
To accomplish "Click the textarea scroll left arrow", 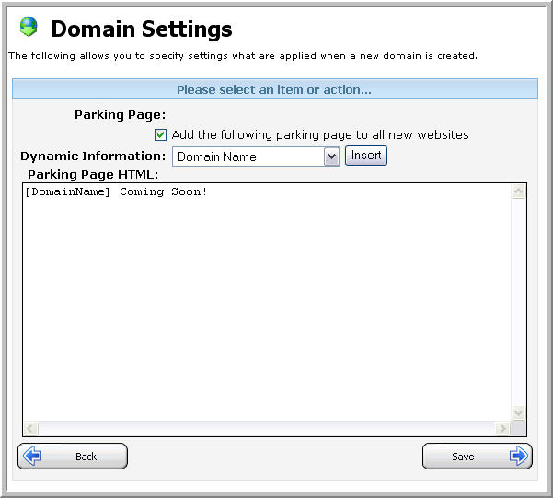I will [30, 428].
